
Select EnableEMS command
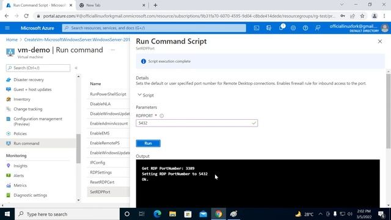pyautogui.click(x=100, y=133)
